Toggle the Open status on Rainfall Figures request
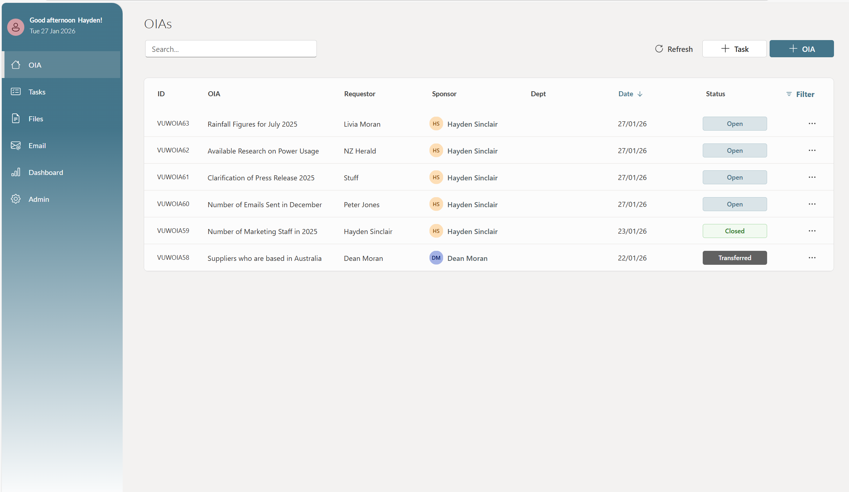Screen dimensions: 849x492 point(735,123)
